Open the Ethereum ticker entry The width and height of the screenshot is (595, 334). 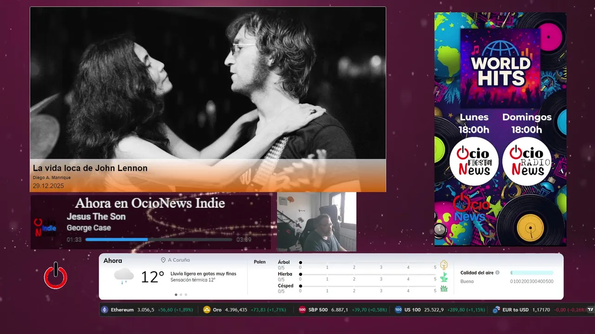147,310
